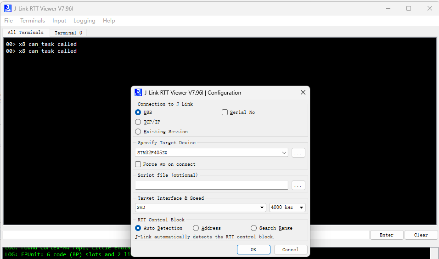439x259 pixels.
Task: Open the 4000 kHz speed dropdown
Action: tap(287, 208)
